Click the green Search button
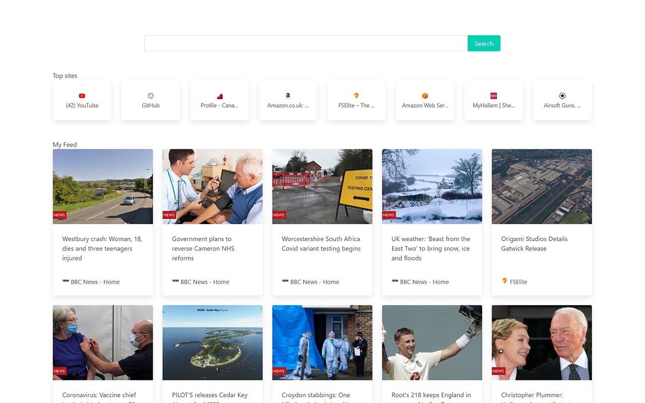This screenshot has height=403, width=645. [x=484, y=43]
